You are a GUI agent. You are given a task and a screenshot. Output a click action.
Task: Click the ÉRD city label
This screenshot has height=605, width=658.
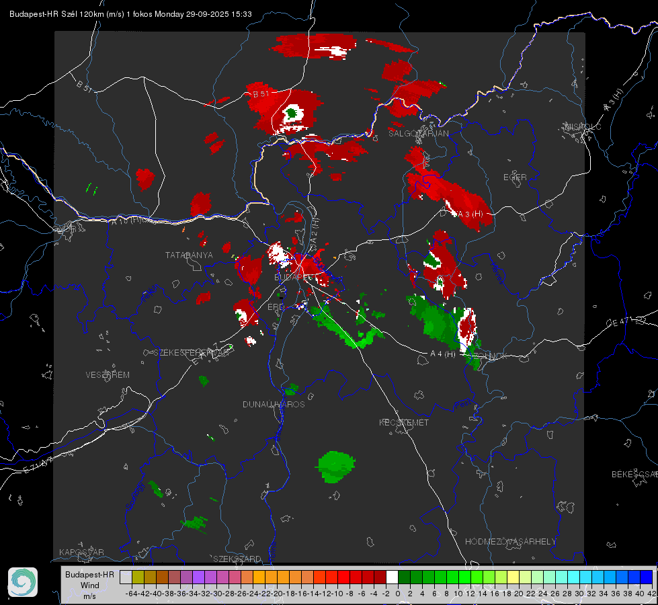(x=276, y=307)
